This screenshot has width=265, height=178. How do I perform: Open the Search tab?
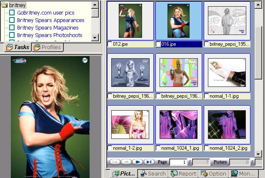click(x=152, y=173)
